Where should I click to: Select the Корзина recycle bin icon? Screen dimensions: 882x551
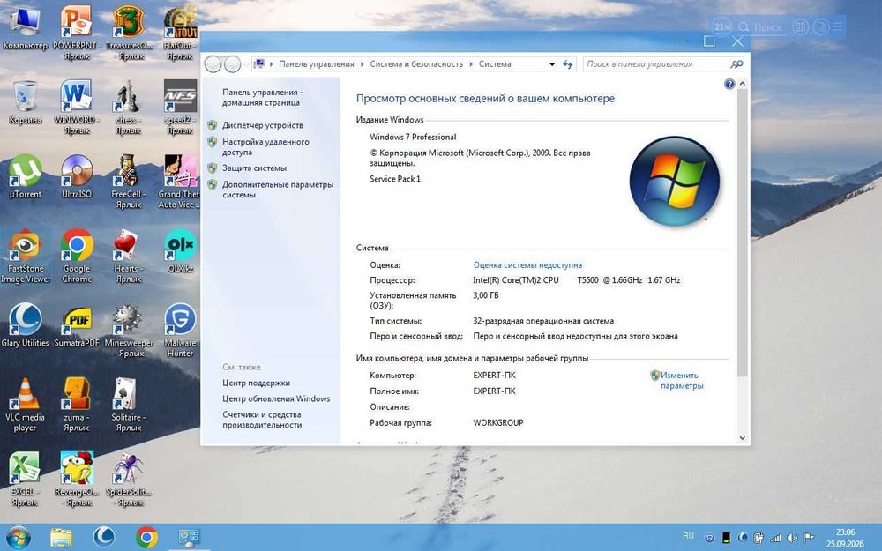click(x=25, y=102)
